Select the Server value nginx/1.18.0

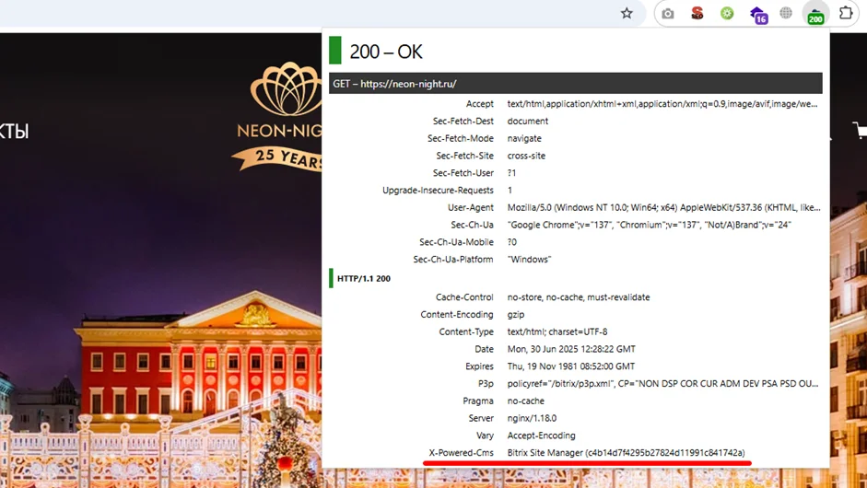532,418
